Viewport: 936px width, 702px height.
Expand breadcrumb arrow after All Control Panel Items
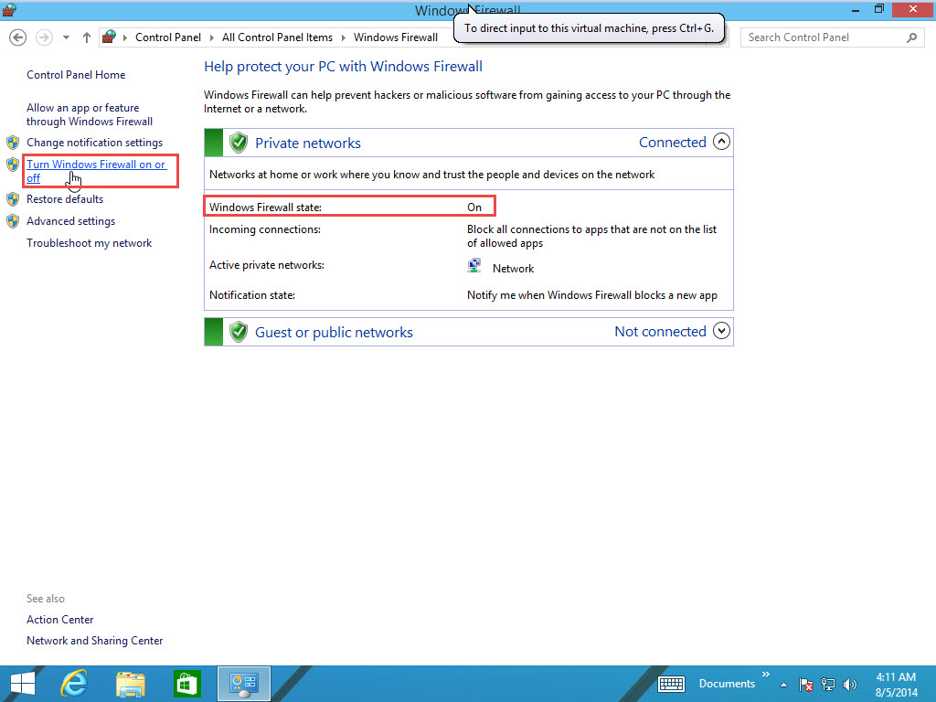[x=344, y=37]
